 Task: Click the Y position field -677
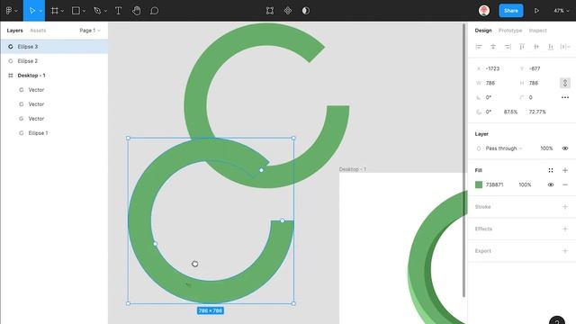(535, 68)
